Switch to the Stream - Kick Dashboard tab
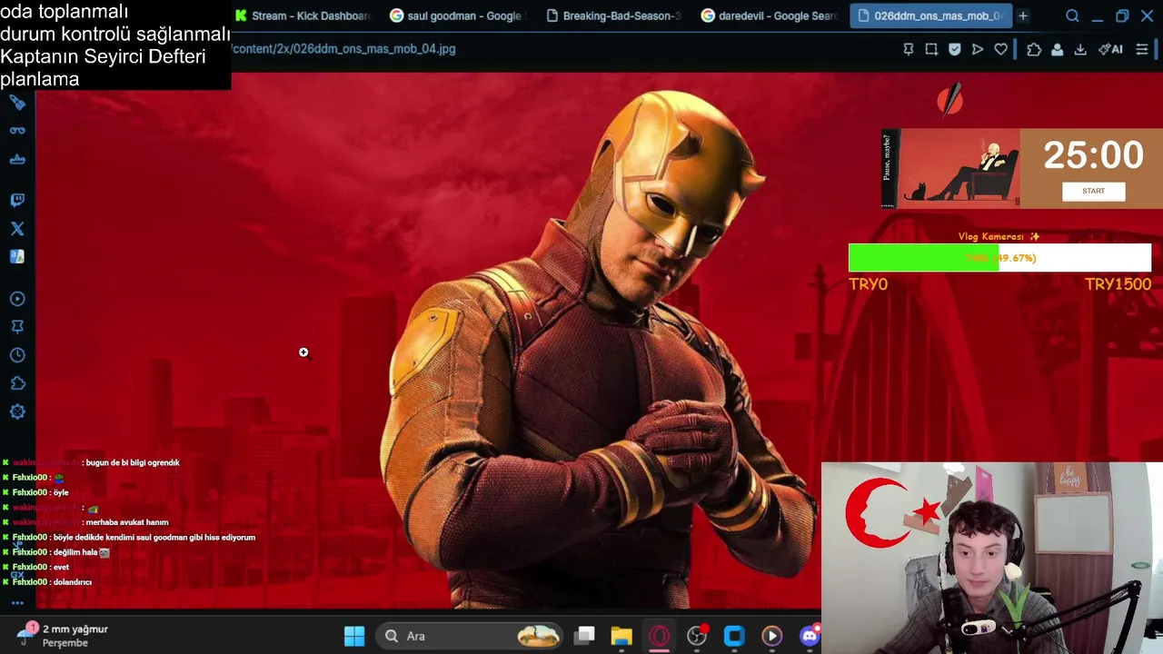Image resolution: width=1163 pixels, height=654 pixels. [303, 15]
